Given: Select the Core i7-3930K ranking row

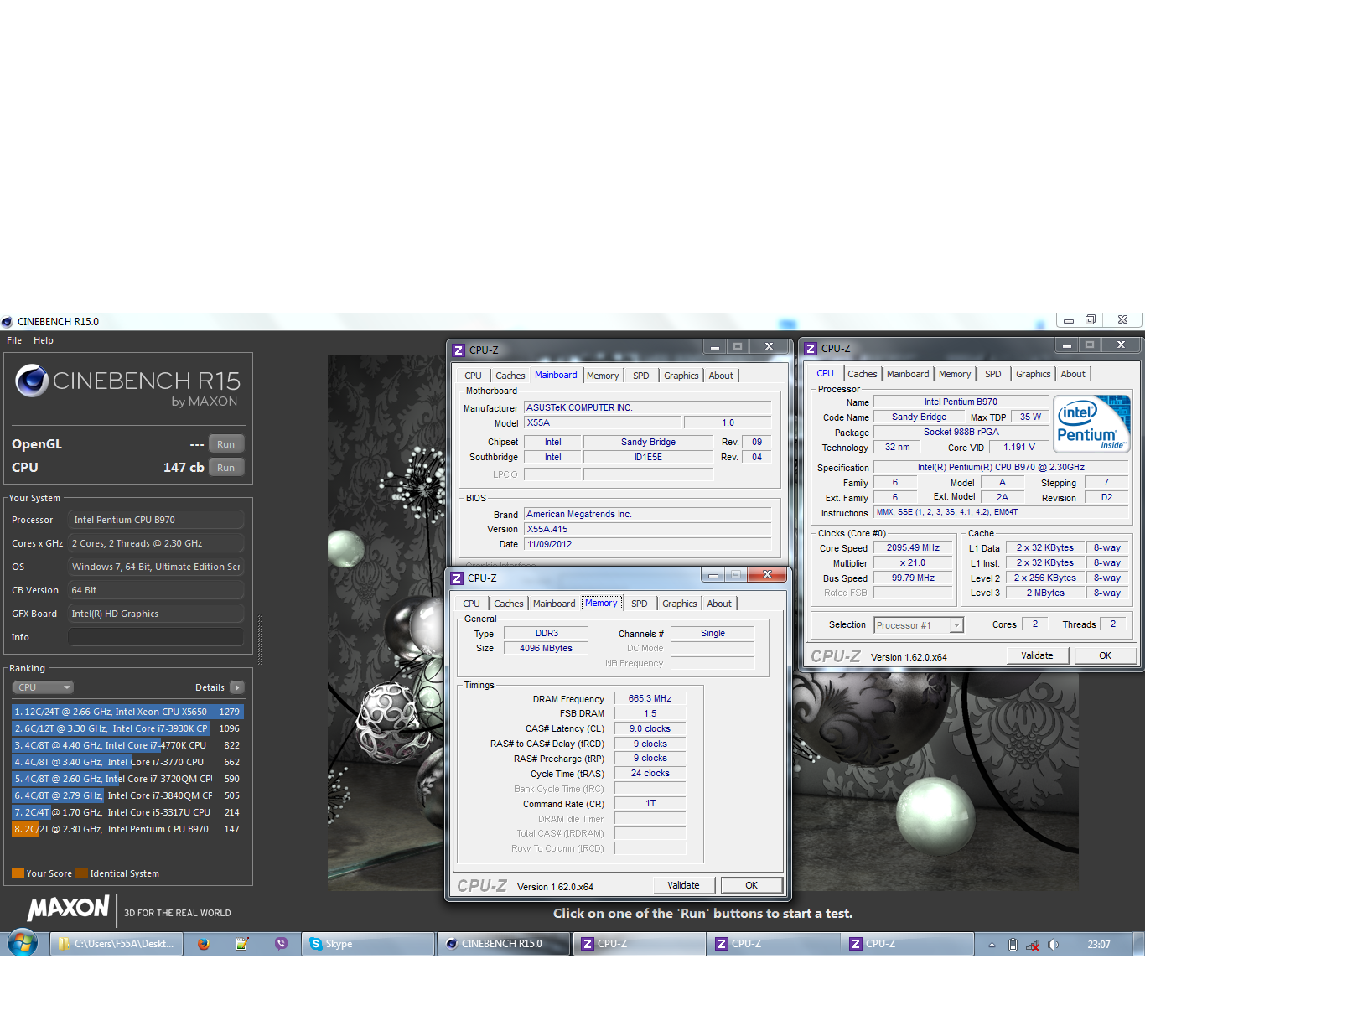Looking at the screenshot, I should coord(127,728).
